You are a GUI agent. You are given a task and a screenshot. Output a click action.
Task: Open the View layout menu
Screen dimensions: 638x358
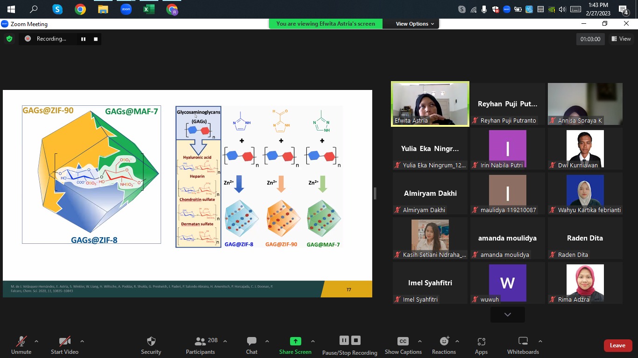click(x=621, y=39)
